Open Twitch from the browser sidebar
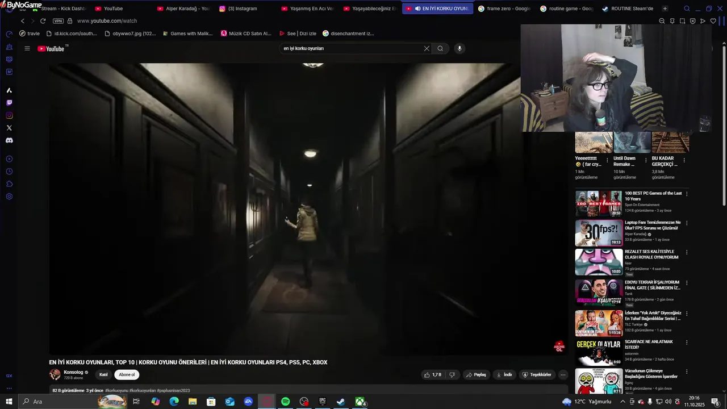The width and height of the screenshot is (727, 409). [x=9, y=103]
